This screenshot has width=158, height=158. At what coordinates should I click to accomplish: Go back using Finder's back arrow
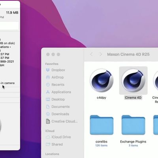click(x=91, y=54)
